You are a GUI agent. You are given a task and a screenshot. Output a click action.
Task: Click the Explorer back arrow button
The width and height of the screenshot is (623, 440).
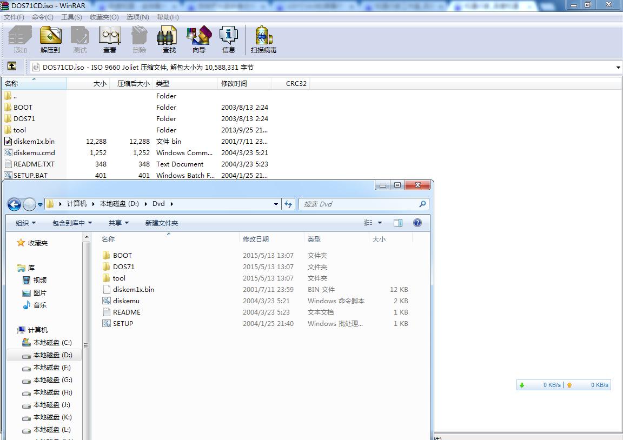click(x=15, y=204)
